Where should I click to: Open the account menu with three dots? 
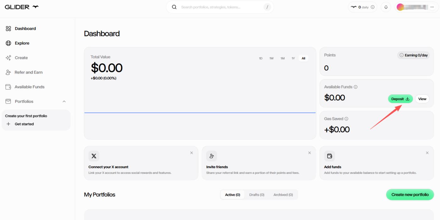point(432,7)
